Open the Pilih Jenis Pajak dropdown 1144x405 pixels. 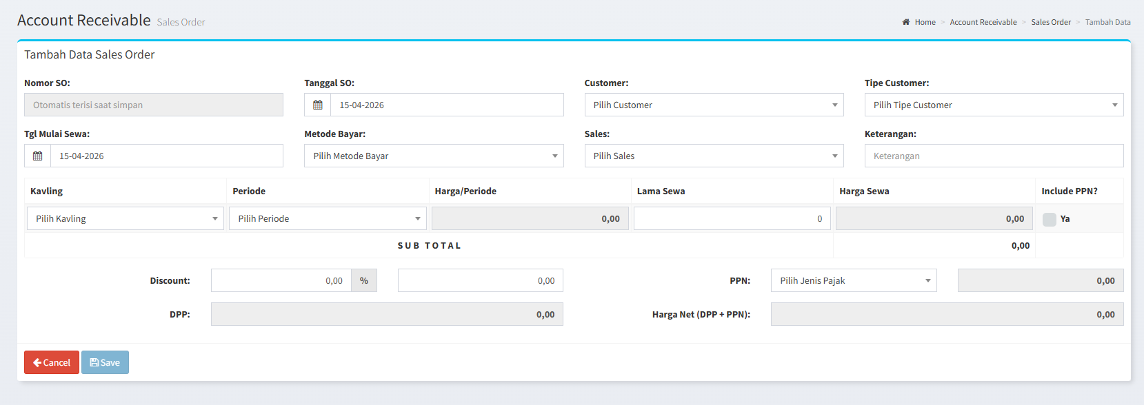pyautogui.click(x=853, y=280)
